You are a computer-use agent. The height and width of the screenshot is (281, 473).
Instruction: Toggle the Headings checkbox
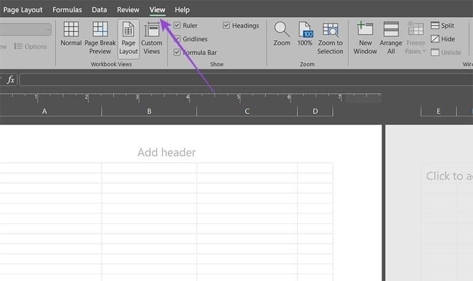click(227, 26)
